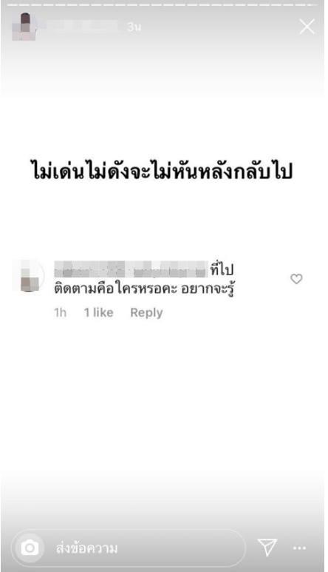View who liked via "1 like"
This screenshot has height=572, width=328.
point(99,312)
